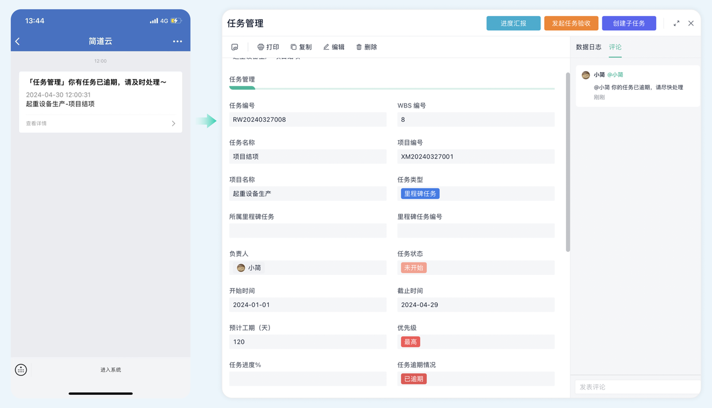Click the form's vertical scrollbar
The width and height of the screenshot is (712, 408).
pos(567,160)
